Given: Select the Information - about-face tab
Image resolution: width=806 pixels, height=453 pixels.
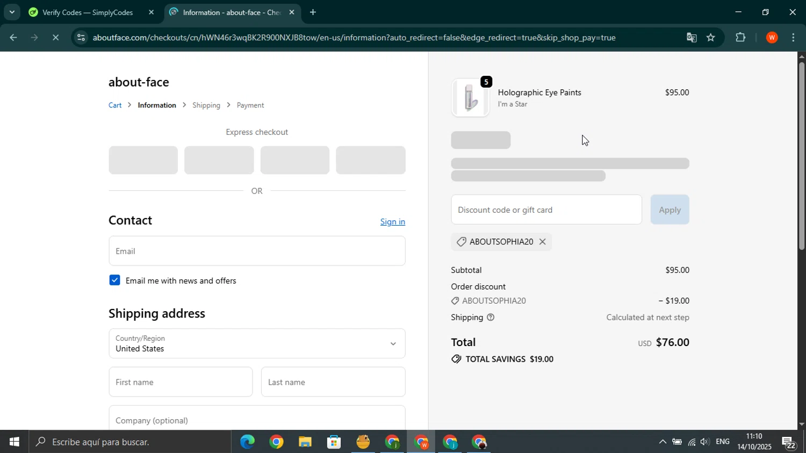Looking at the screenshot, I should click(x=232, y=12).
